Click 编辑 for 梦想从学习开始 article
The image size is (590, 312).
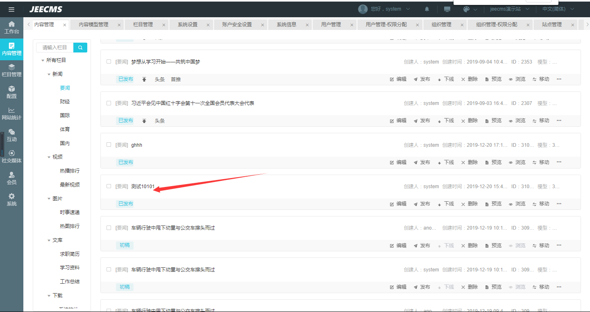[398, 79]
